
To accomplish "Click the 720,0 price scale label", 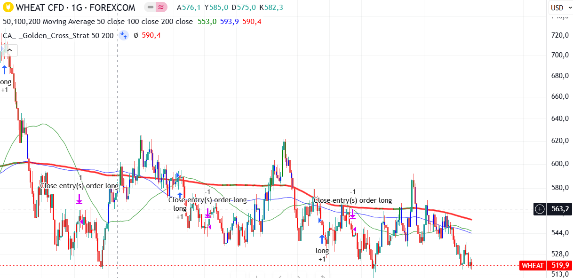I will click(x=560, y=35).
